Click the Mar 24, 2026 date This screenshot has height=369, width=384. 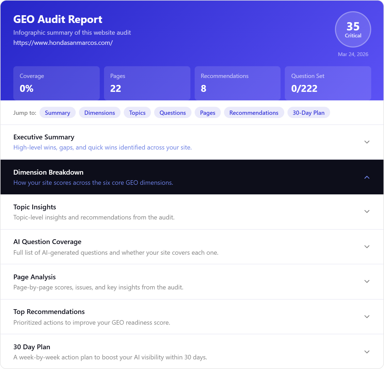pyautogui.click(x=353, y=54)
